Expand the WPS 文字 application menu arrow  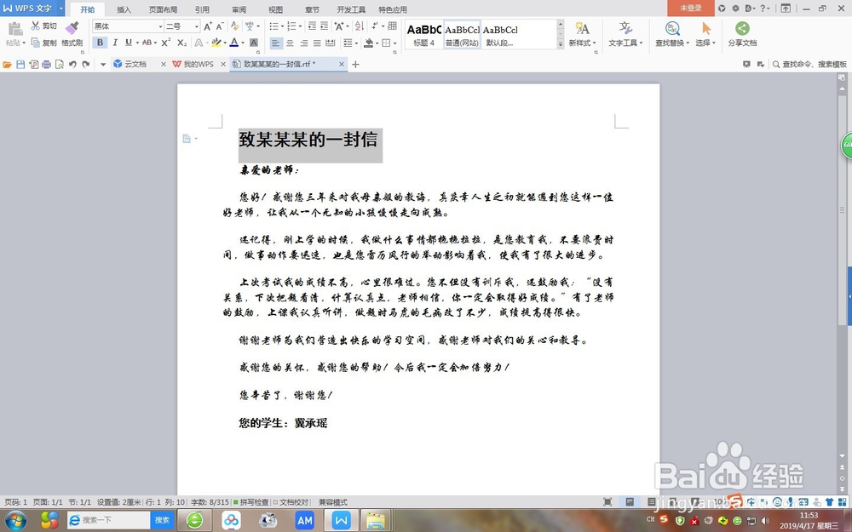(x=60, y=9)
